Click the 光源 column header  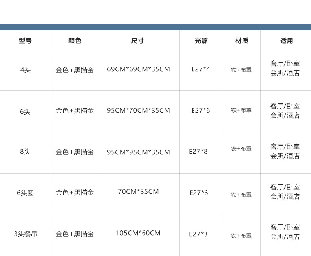pyautogui.click(x=201, y=41)
